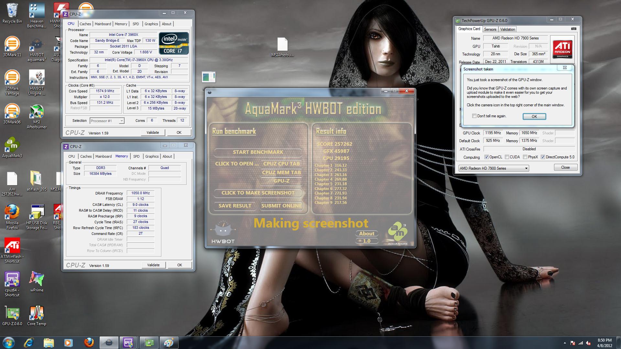Launch Heaven Benchmark shortcut
Screen dimensions: 621x349
(37, 15)
